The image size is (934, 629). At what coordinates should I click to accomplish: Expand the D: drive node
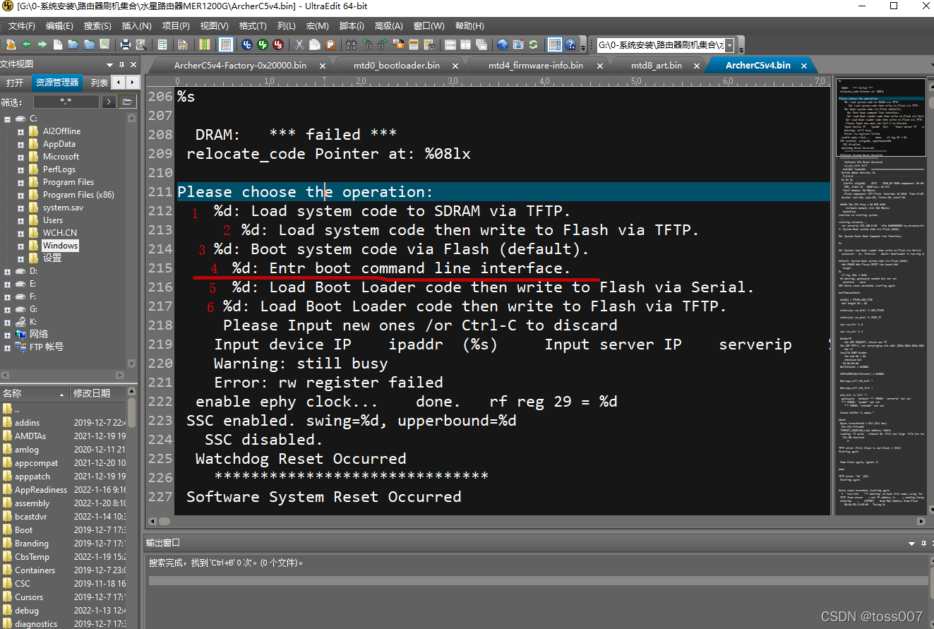7,271
